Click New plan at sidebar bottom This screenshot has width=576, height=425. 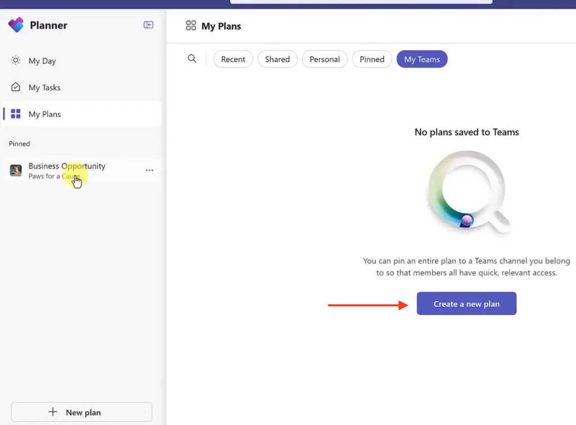click(82, 412)
